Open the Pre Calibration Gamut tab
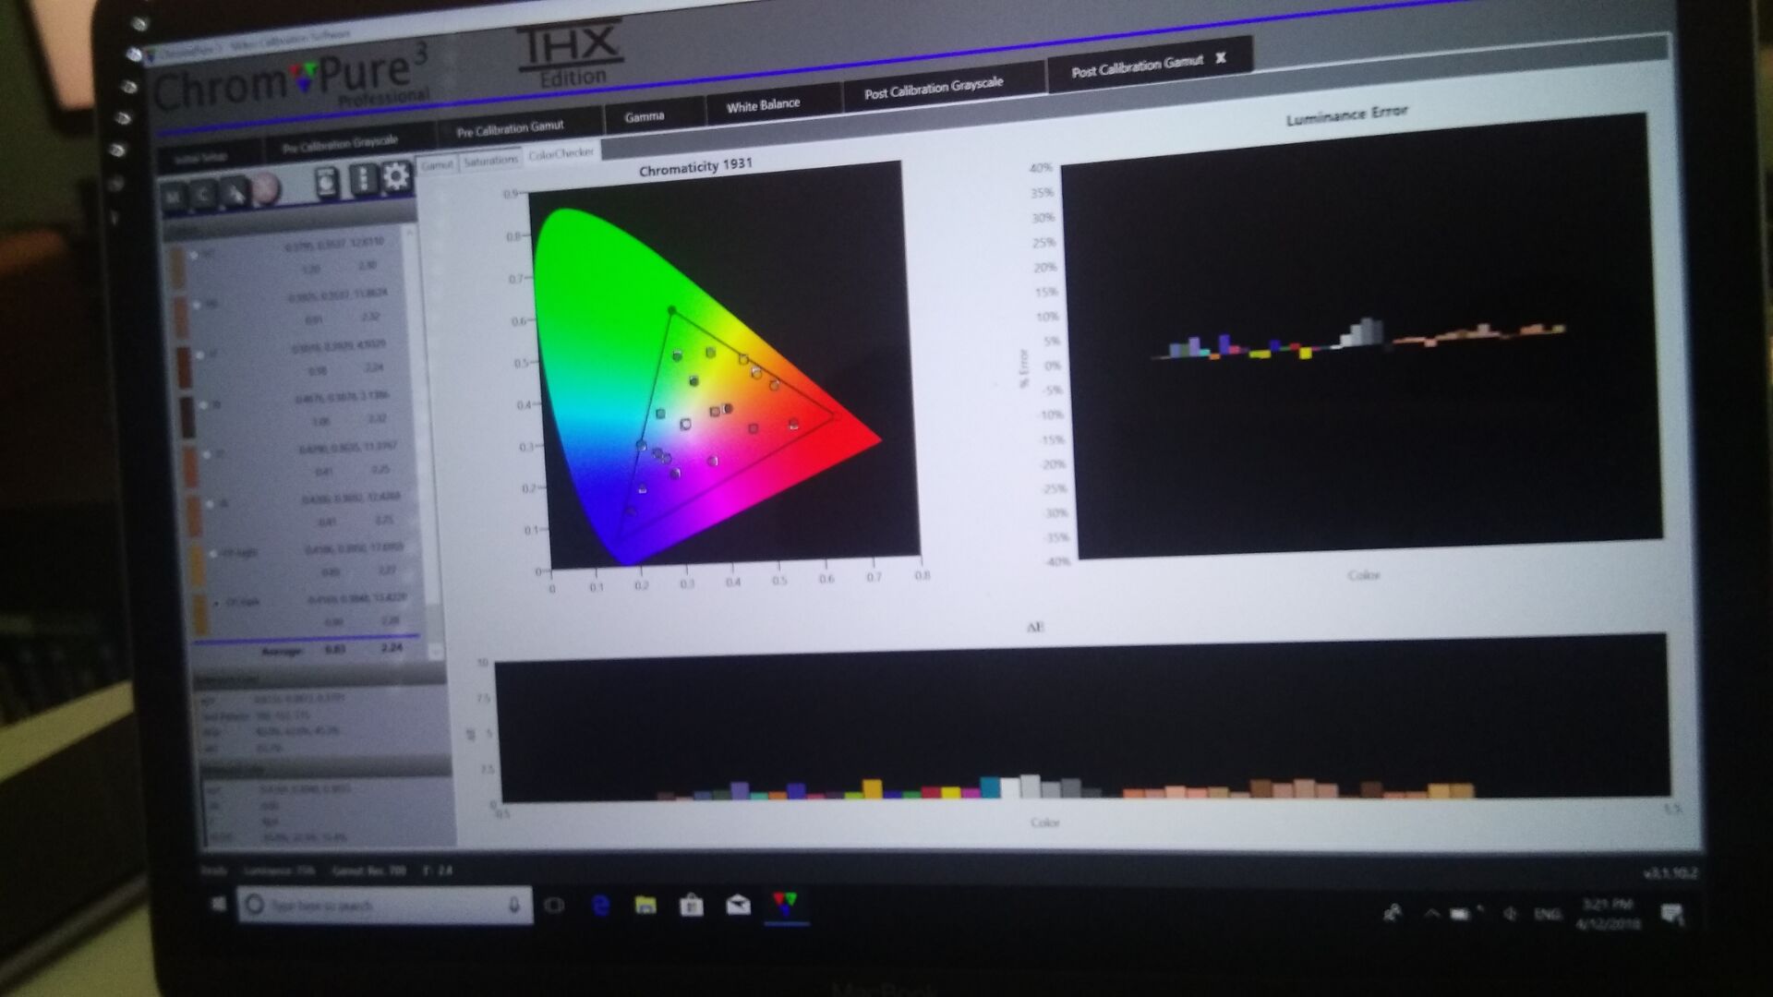 [510, 127]
